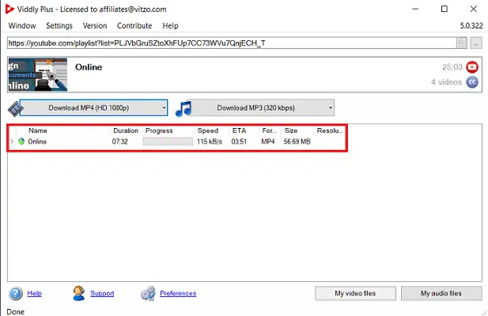Click the download progress bar

point(167,141)
